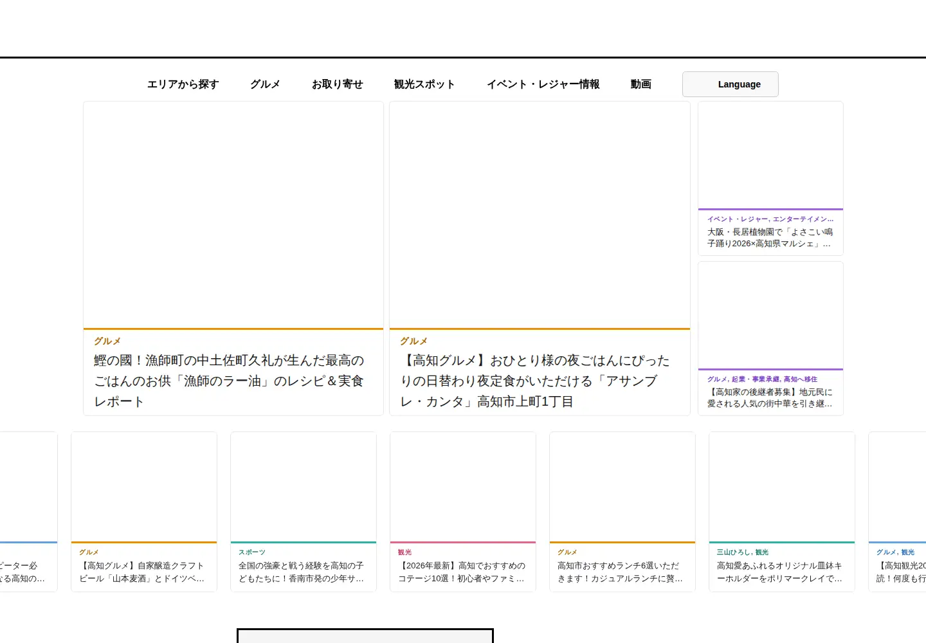Screen dimensions: 926x643
Task: Click the イベント・レジャー情報 menu item
Action: coord(543,84)
